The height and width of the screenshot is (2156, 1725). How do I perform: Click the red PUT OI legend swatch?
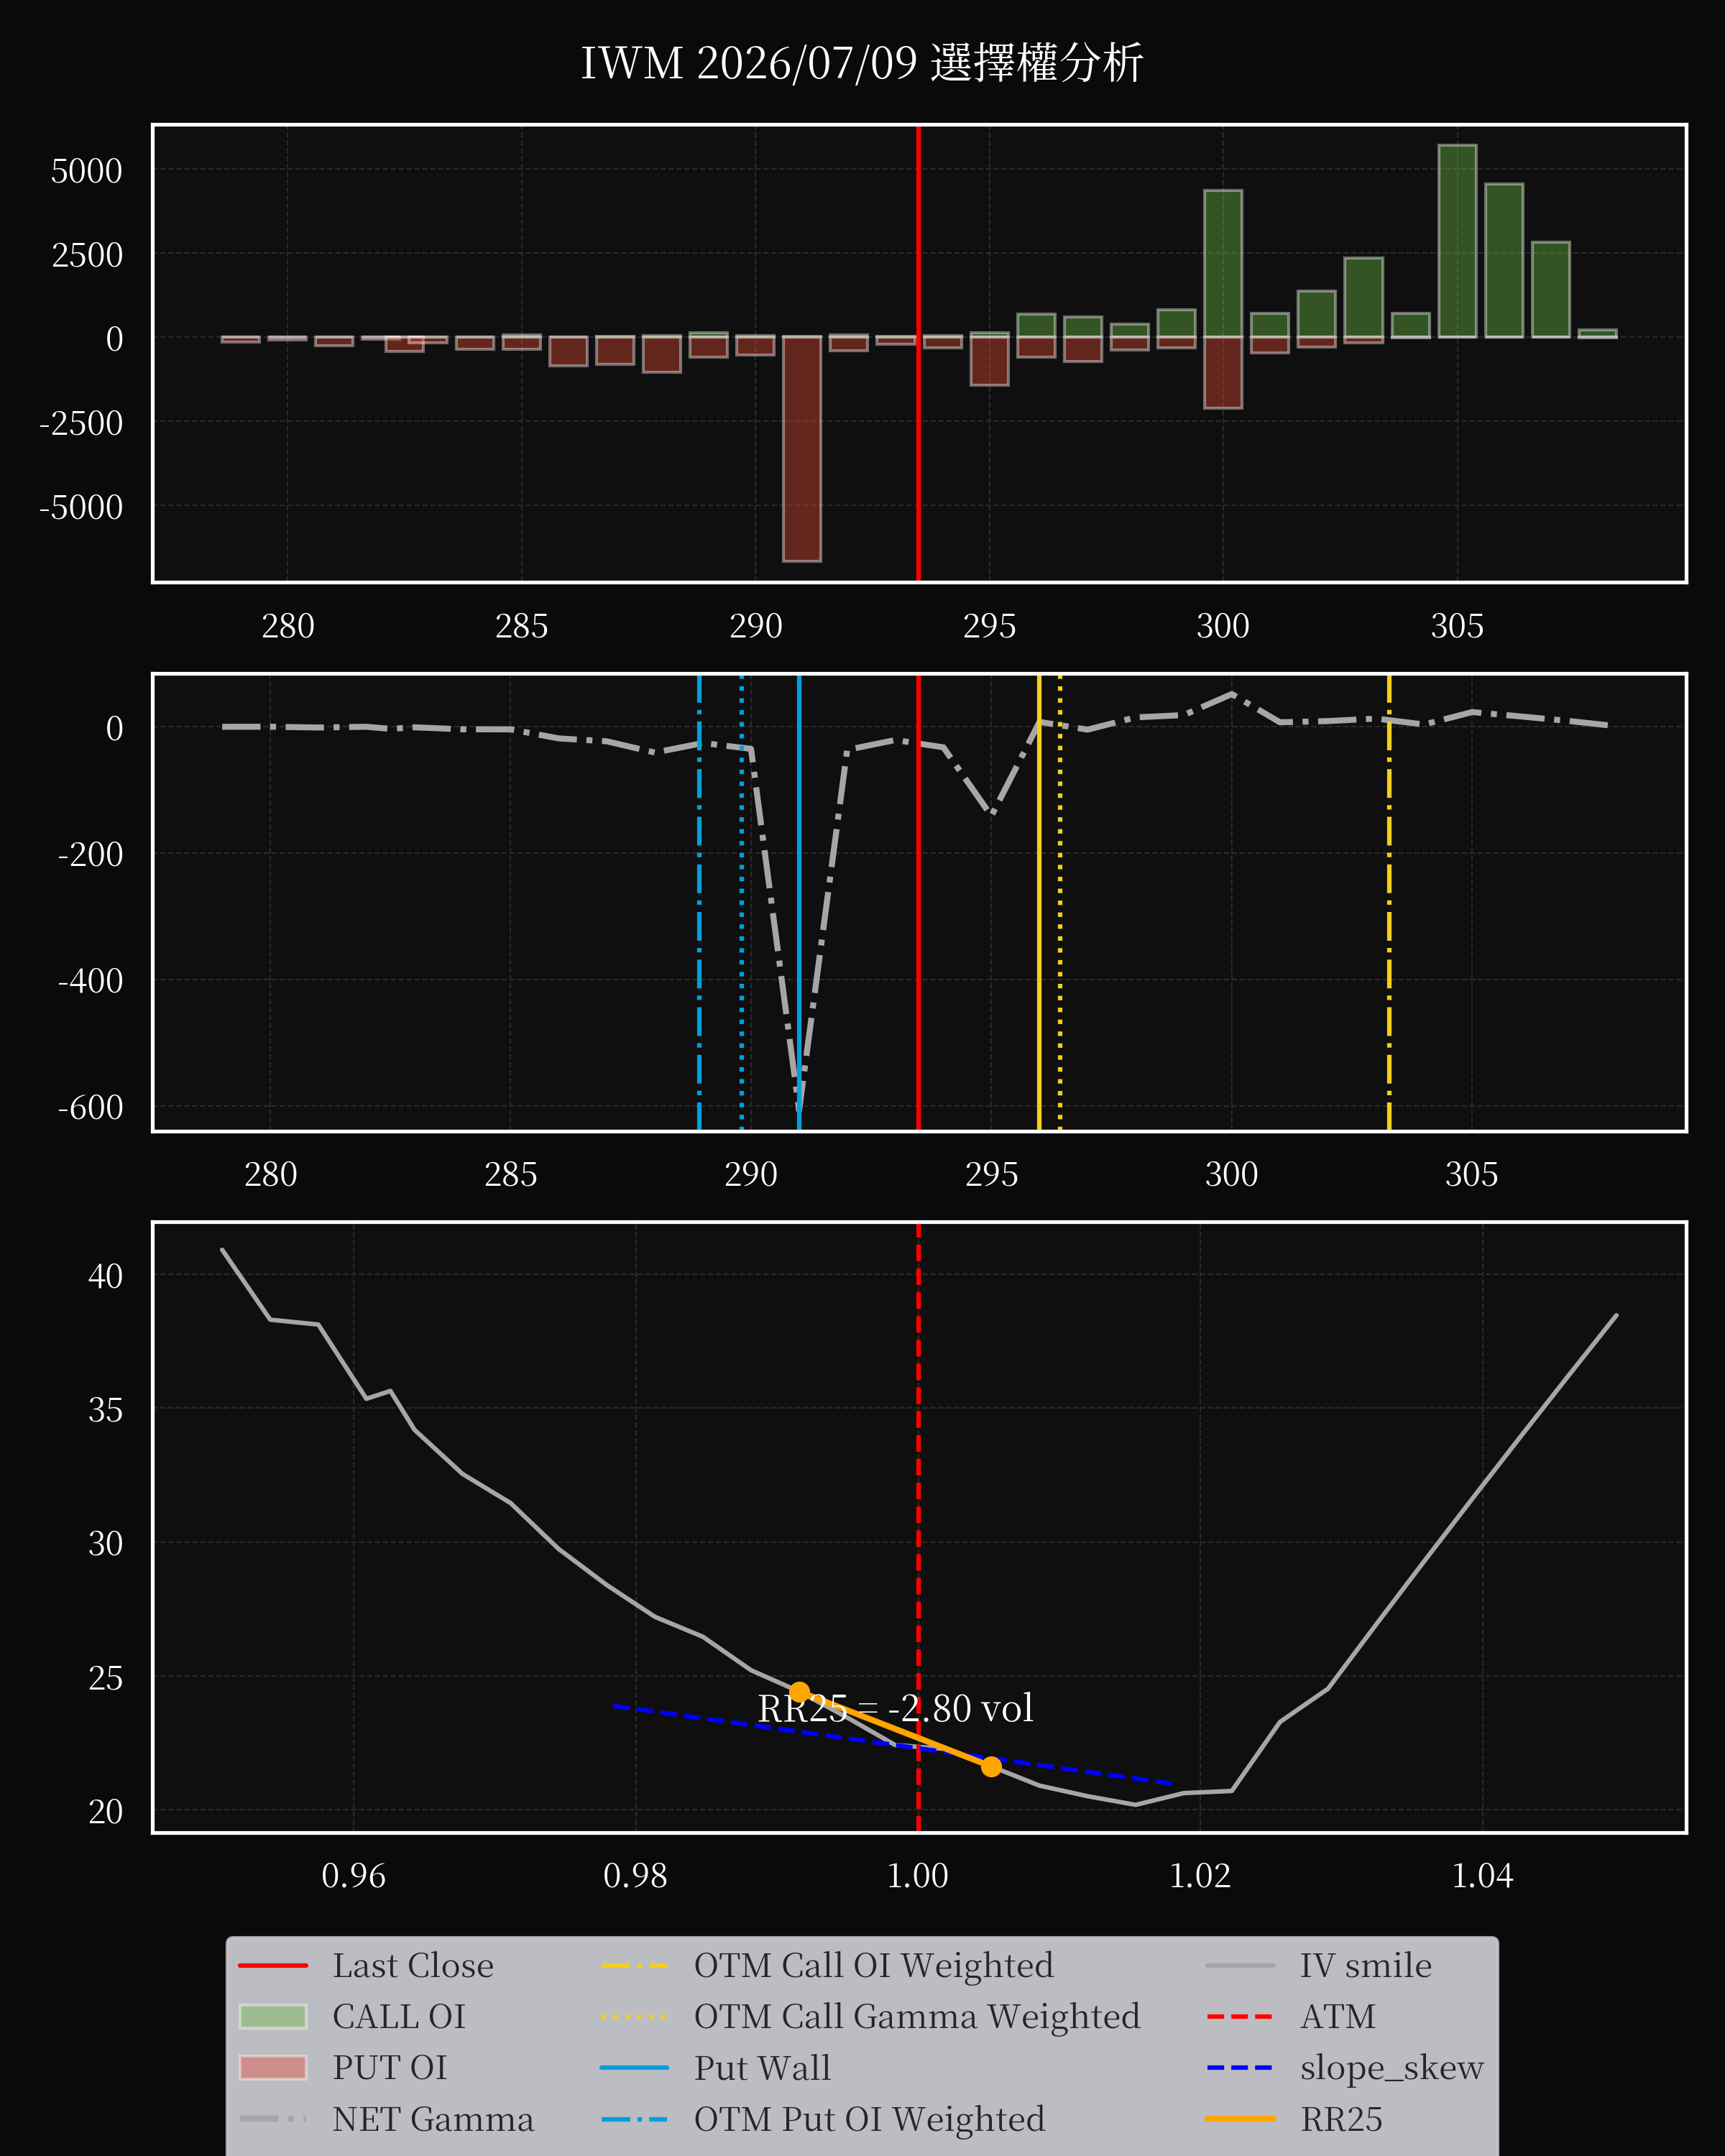tap(273, 2068)
